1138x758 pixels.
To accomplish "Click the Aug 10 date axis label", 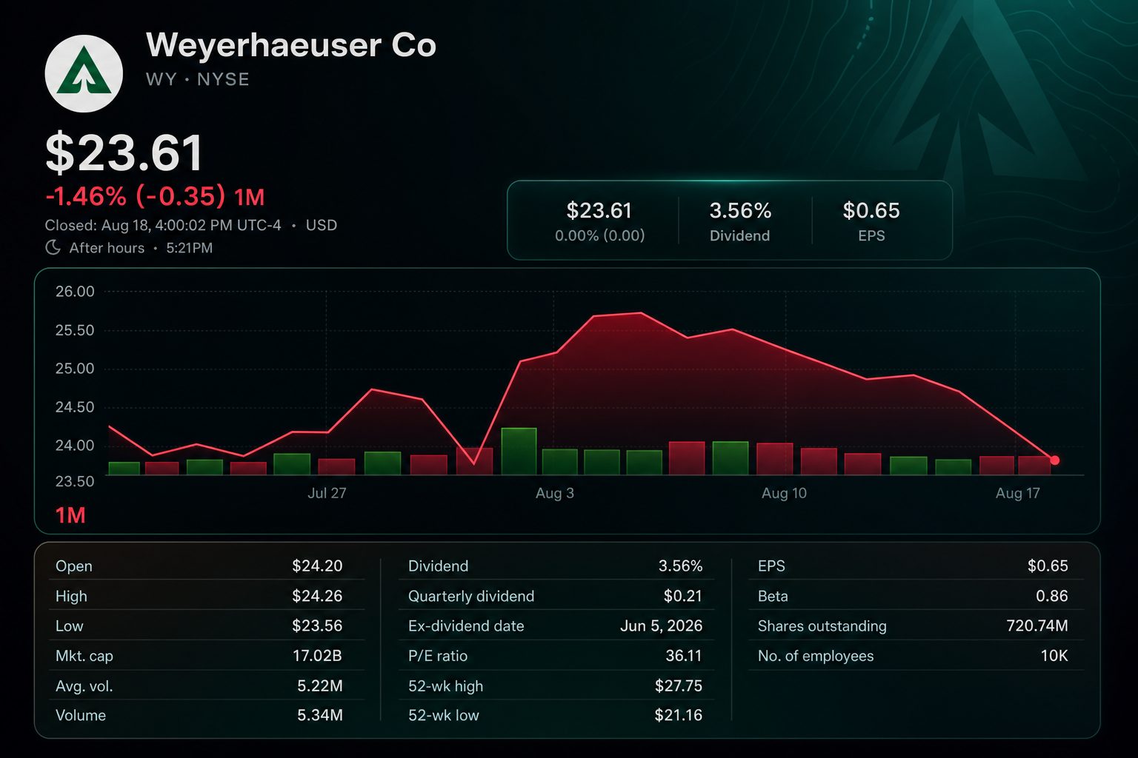I will (784, 493).
